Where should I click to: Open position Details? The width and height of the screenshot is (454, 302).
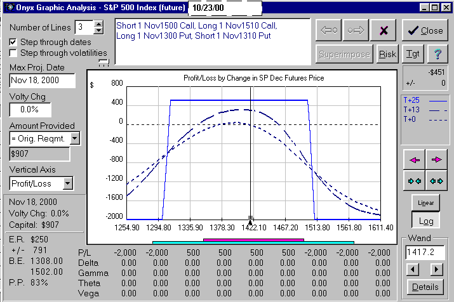pos(425,287)
